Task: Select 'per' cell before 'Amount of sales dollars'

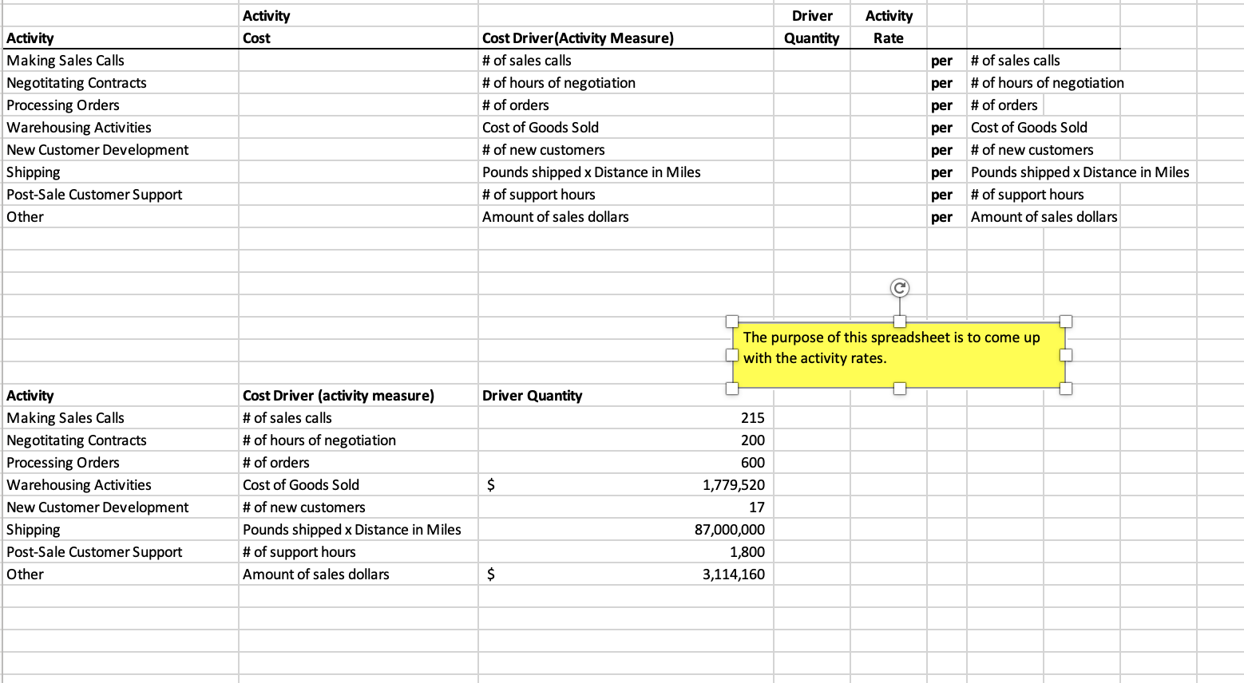Action: click(x=947, y=216)
